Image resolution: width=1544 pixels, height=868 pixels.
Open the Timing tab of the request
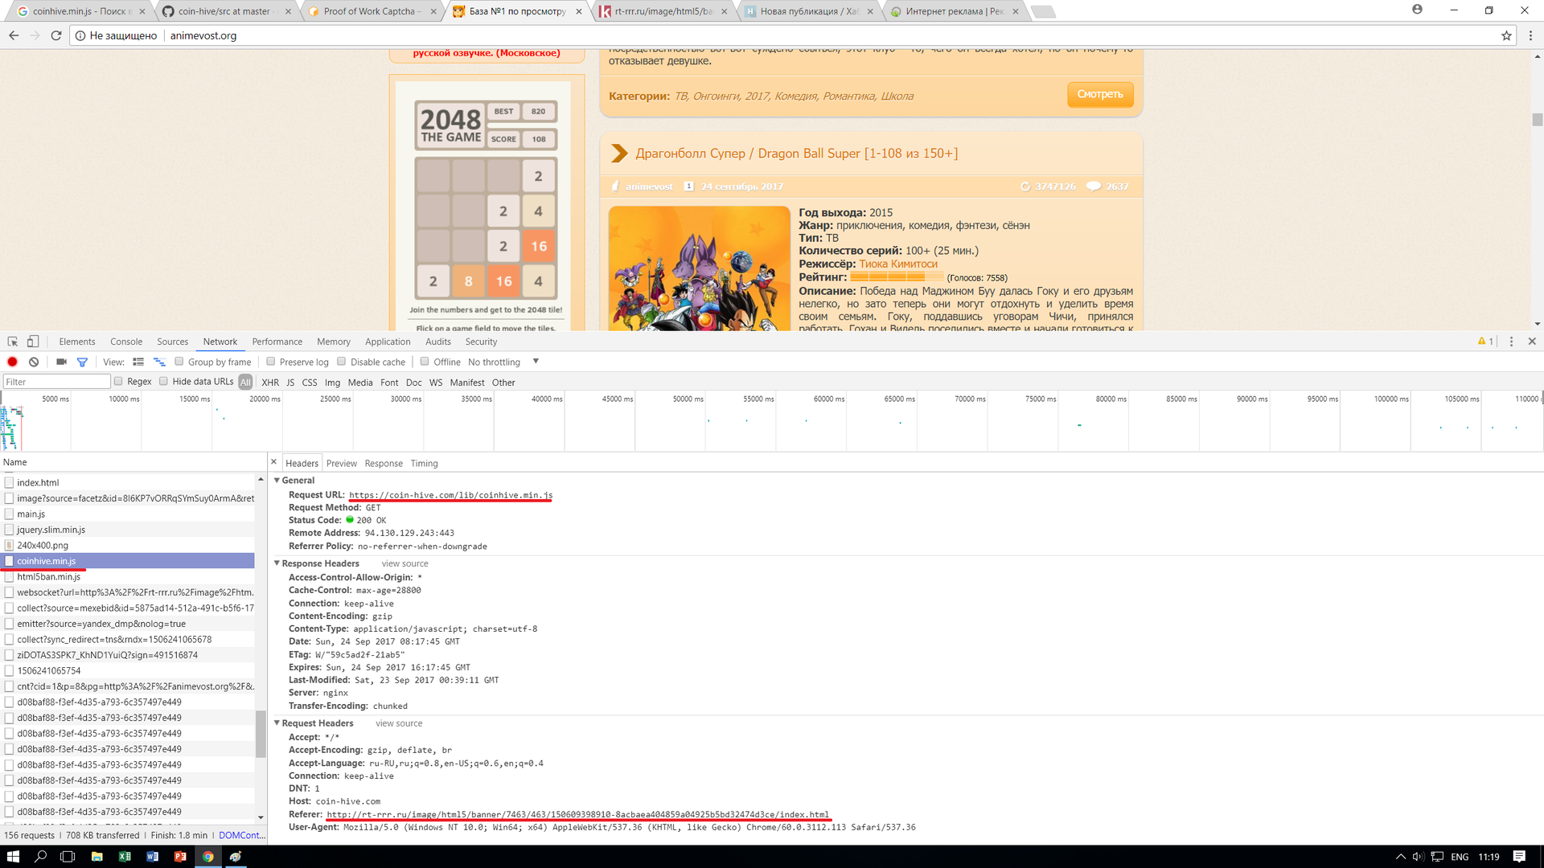pos(424,464)
